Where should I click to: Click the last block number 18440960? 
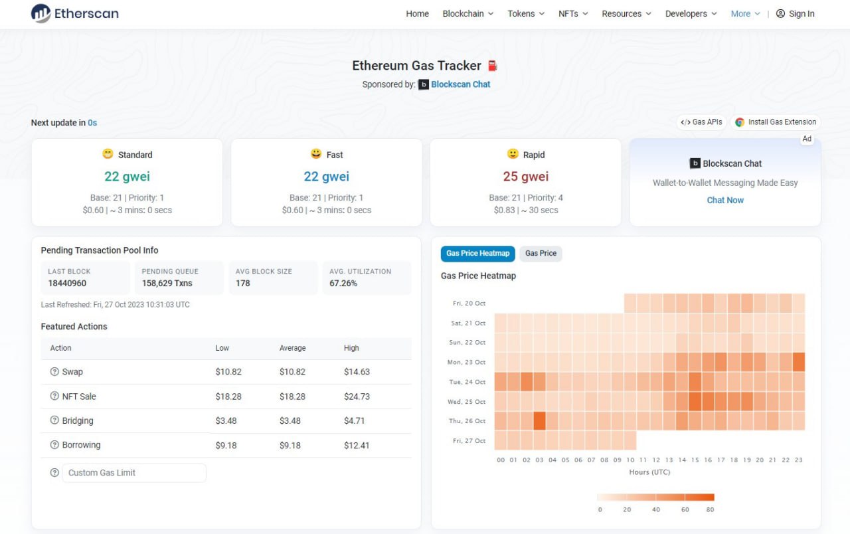(67, 283)
